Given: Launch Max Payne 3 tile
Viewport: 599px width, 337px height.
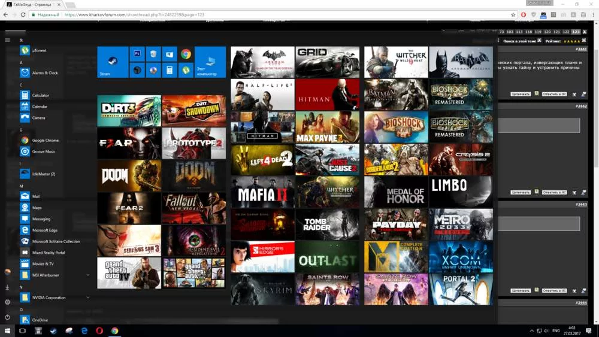Looking at the screenshot, I should (328, 127).
